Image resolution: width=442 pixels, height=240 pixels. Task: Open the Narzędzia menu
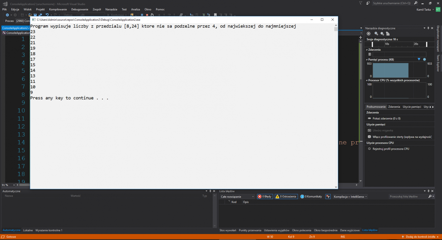112,9
